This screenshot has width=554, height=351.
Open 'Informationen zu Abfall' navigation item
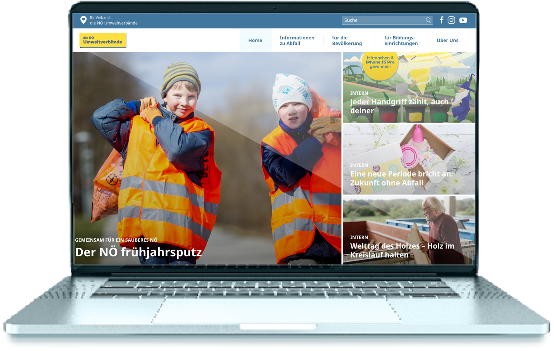297,40
